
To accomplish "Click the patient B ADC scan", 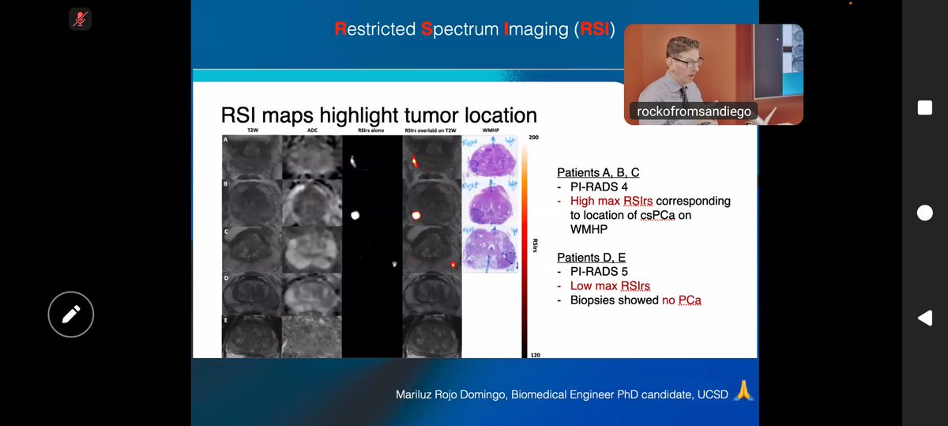I will [x=313, y=202].
